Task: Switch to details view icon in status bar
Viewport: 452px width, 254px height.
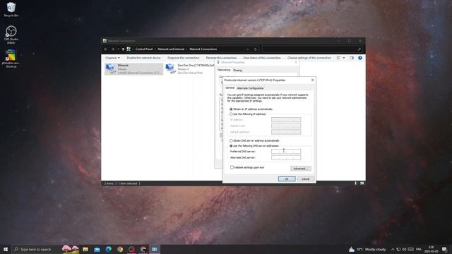Action: (356, 183)
